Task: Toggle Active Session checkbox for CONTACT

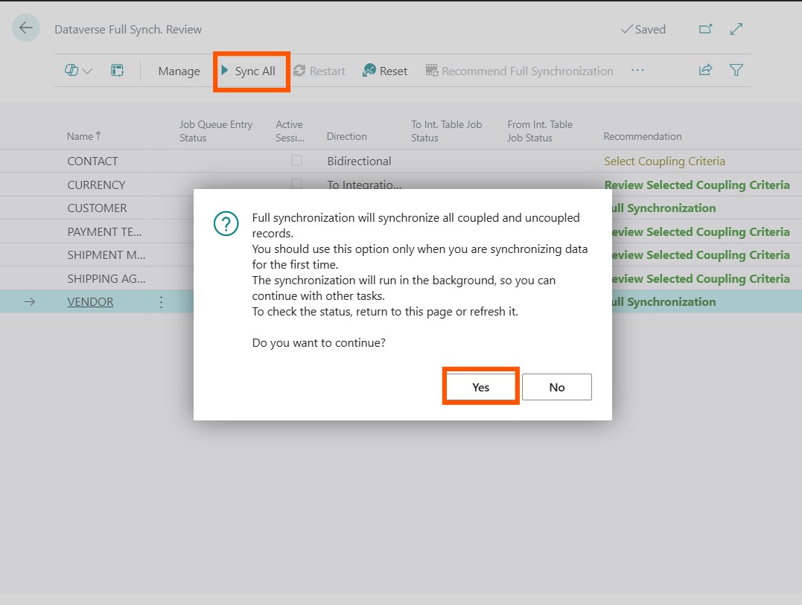Action: (296, 161)
